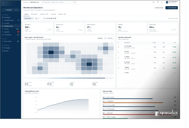The height and width of the screenshot is (128, 189).
Task: Open Procurement from its cart icon
Action: pos(3,35)
